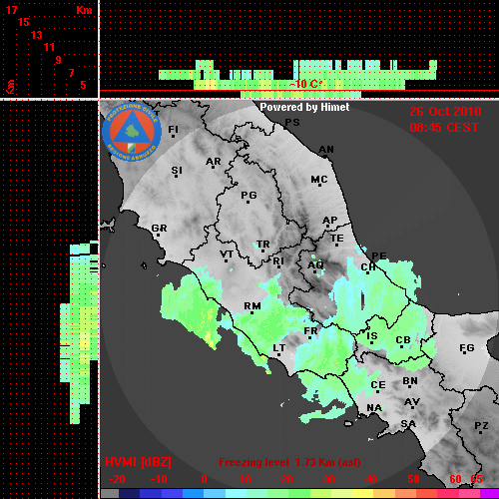Click the -10 value on dBZ scale
This screenshot has width=499, height=499.
click(159, 479)
